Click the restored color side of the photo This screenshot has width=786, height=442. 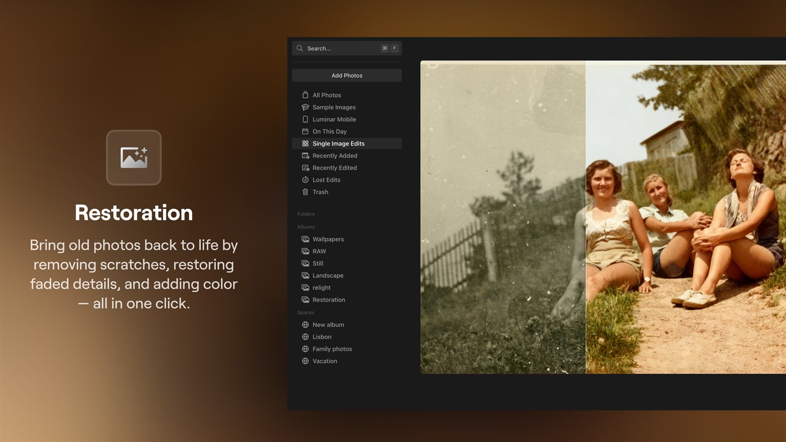tap(686, 217)
